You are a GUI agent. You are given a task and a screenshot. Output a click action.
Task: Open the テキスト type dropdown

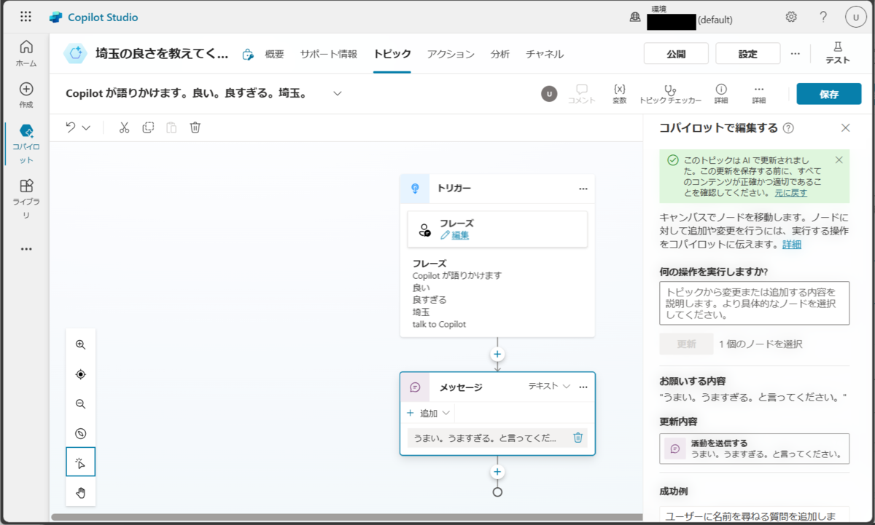549,387
